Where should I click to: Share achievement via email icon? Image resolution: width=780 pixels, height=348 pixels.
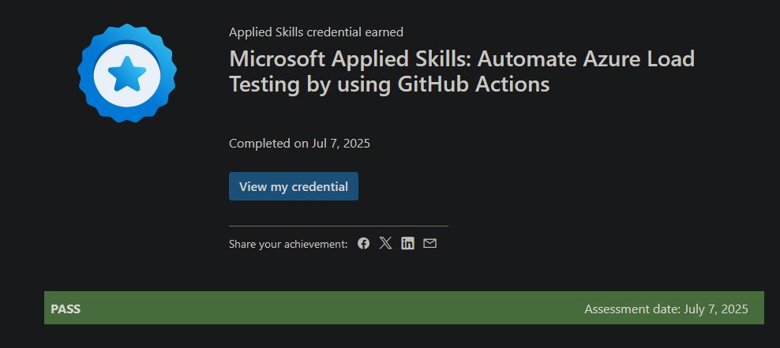[429, 243]
